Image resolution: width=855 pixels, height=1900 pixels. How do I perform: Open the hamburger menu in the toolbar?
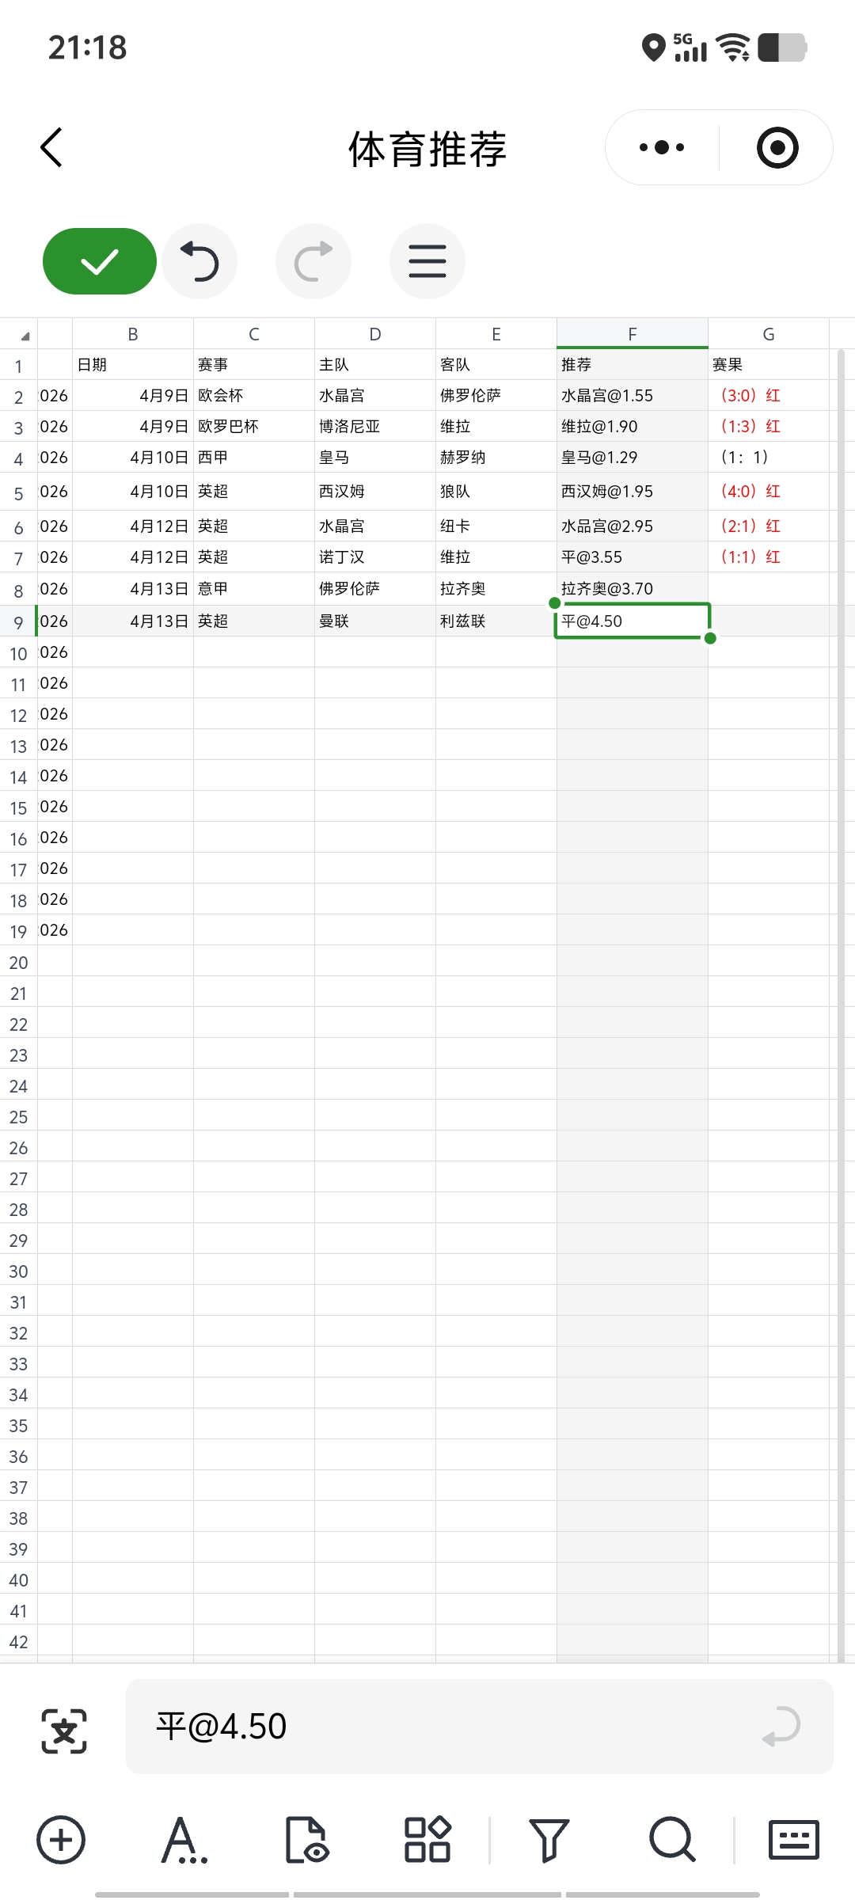click(427, 261)
